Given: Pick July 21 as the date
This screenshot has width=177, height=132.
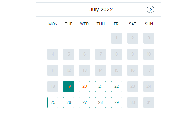Looking at the screenshot, I should tap(100, 86).
